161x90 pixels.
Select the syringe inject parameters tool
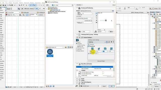click(23, 5)
